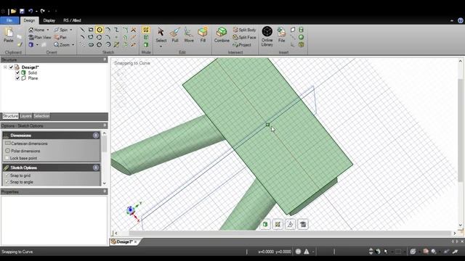Click the Split Face button
The image size is (465, 261).
click(244, 37)
